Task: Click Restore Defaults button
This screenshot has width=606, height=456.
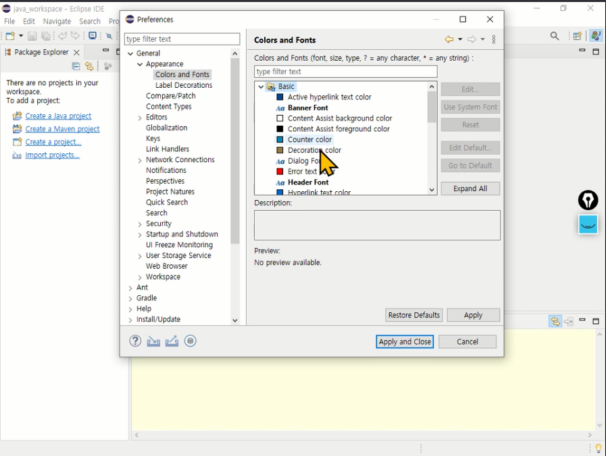Action: click(414, 315)
